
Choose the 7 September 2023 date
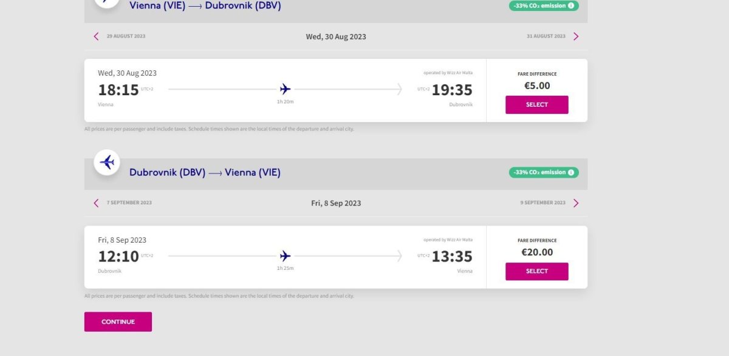(x=129, y=203)
